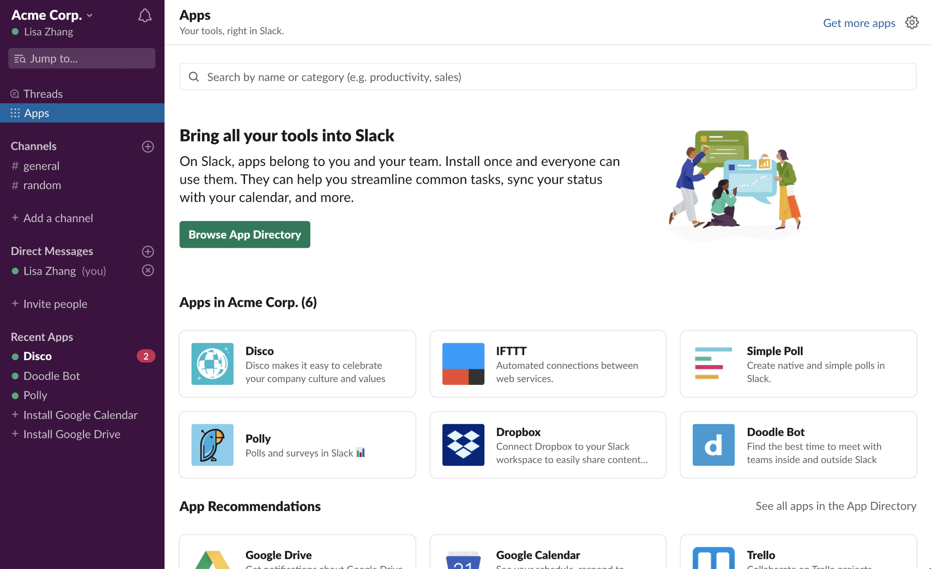The image size is (931, 569).
Task: Click the Polly app icon
Action: click(x=212, y=445)
